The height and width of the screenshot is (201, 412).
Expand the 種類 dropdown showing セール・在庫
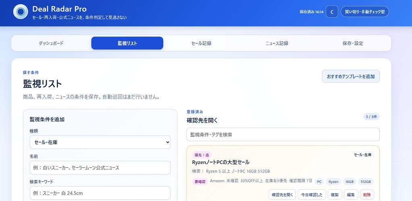coord(100,142)
